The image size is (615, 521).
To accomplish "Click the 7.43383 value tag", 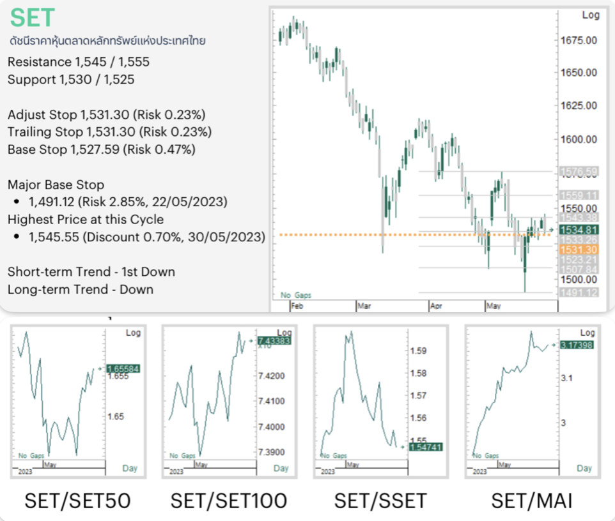I will click(274, 341).
